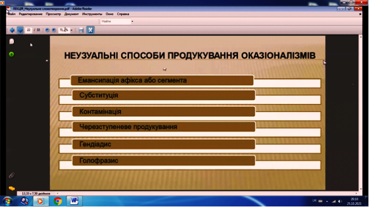This screenshot has height=207, width=369.
Task: Go to next page with right arrow
Action: (20, 30)
